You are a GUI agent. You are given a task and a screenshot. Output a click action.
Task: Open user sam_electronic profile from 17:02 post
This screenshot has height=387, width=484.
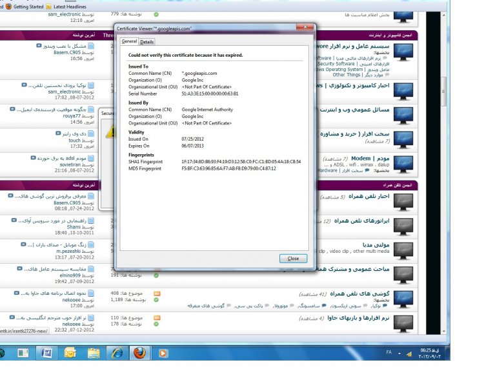click(x=64, y=92)
